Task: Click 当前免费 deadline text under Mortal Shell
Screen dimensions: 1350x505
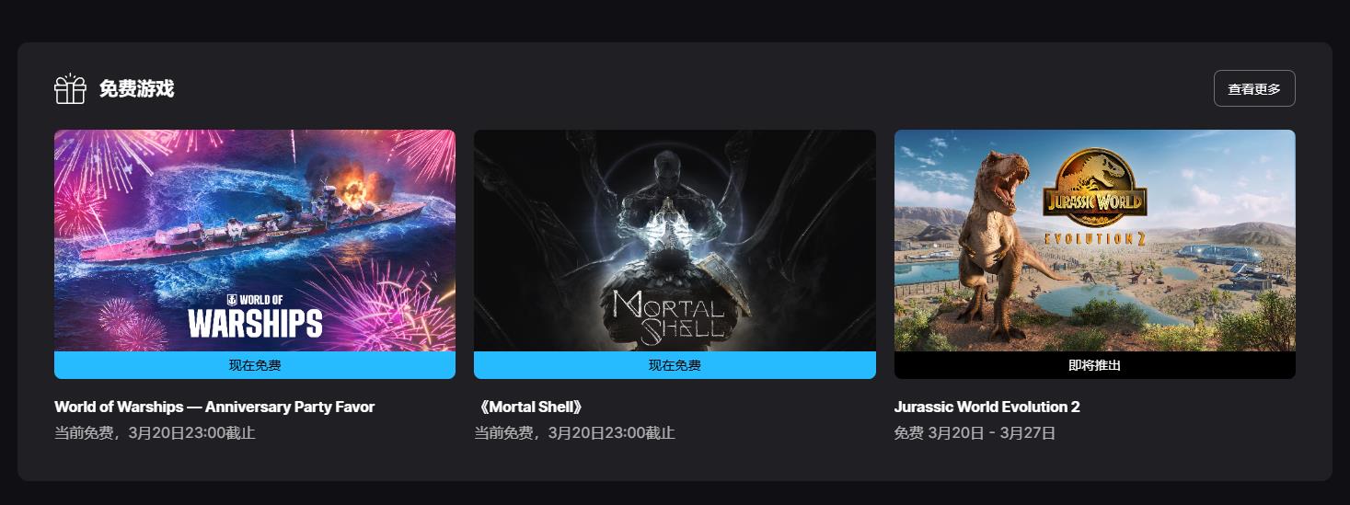Action: click(574, 432)
